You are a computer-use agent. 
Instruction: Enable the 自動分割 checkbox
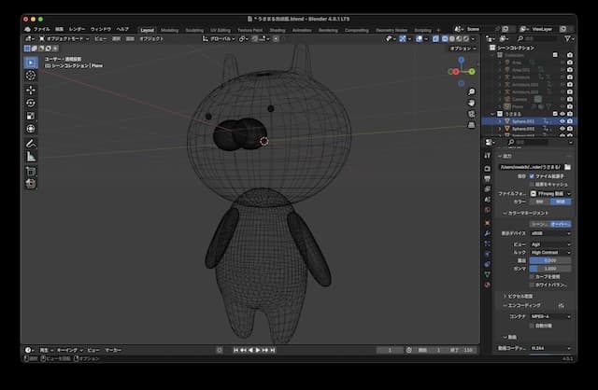point(532,326)
